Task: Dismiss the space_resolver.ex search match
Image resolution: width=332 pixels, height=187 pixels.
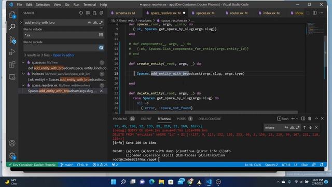Action: (101, 91)
